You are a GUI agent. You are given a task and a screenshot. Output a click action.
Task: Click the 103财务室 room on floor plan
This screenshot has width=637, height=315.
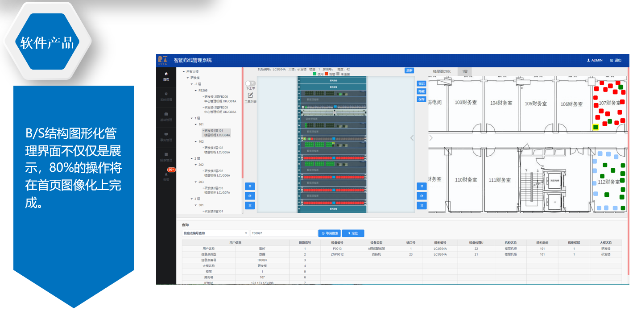(466, 103)
